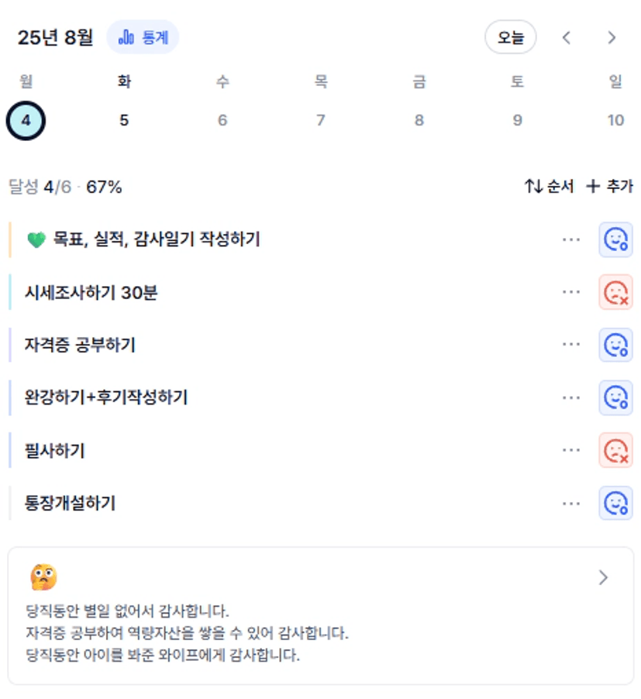Select Tuesday the 5th in the week
This screenshot has width=641, height=699.
(x=124, y=120)
